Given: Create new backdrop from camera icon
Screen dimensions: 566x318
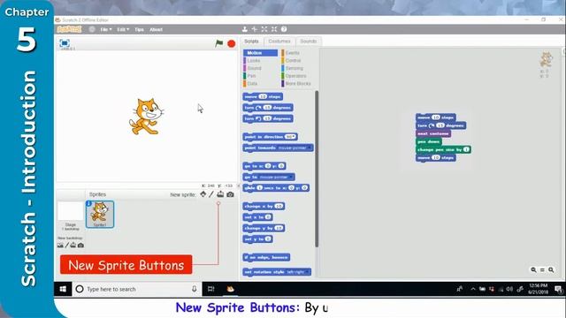Looking at the screenshot, I should [80, 246].
